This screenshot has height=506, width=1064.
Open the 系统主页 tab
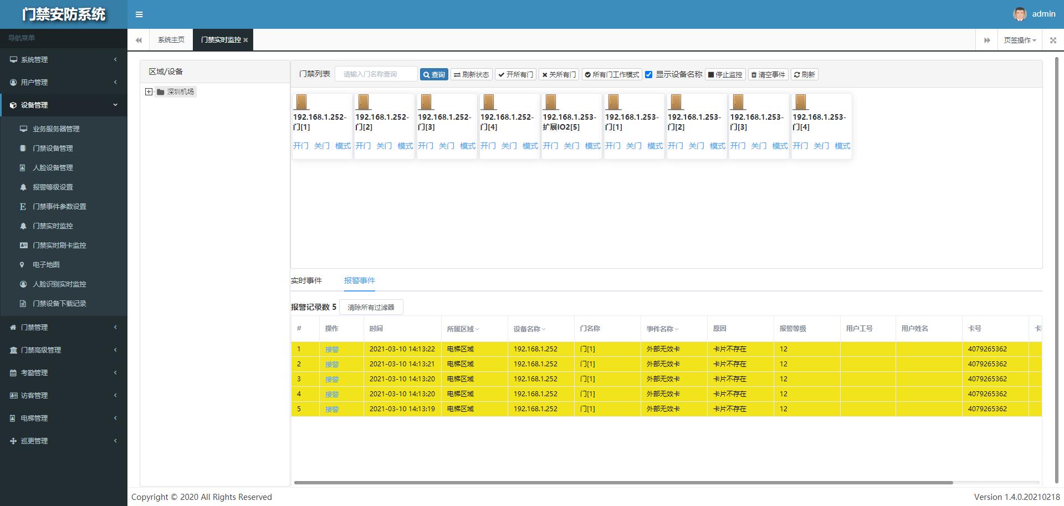[171, 40]
